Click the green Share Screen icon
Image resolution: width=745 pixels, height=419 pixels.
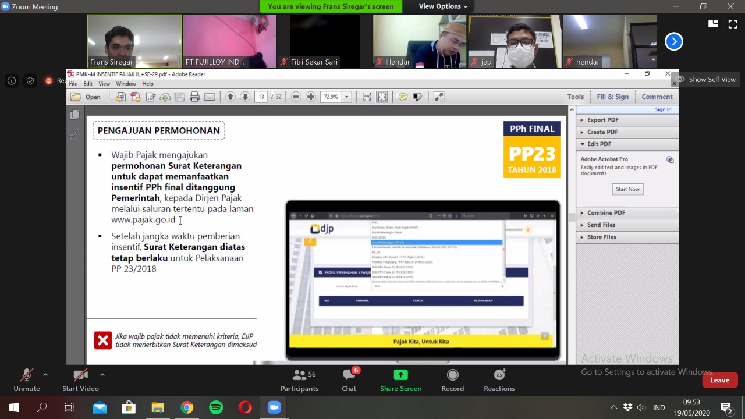[x=400, y=375]
